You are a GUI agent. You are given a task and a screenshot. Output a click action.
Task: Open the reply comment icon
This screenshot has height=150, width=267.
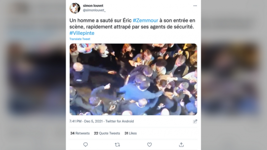tap(86, 145)
